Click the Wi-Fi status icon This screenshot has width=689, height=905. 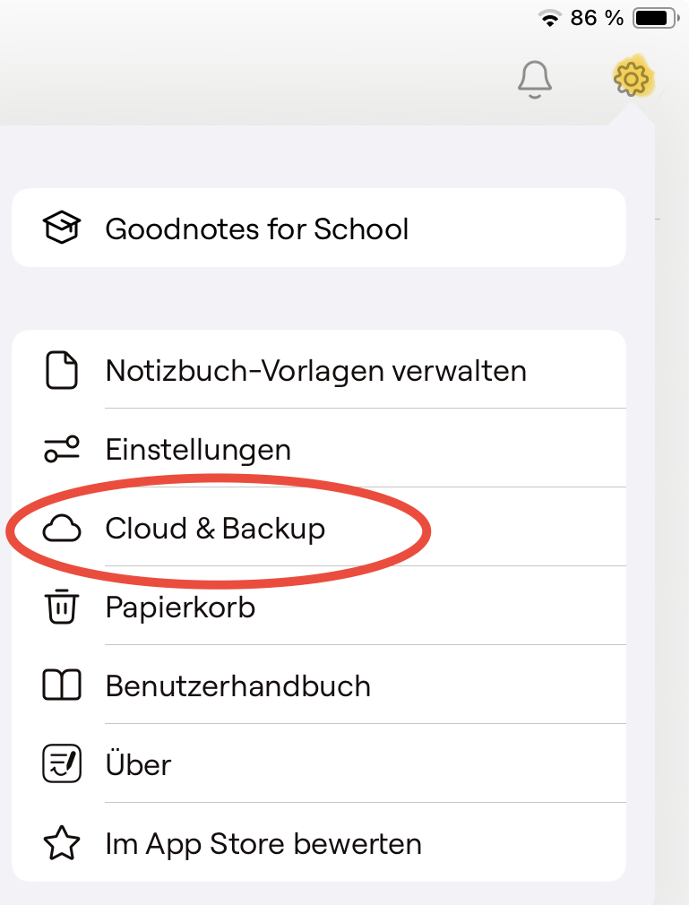coord(548,18)
